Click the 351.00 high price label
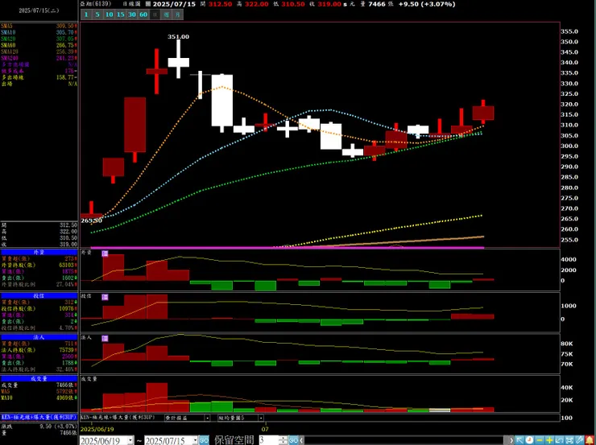The image size is (596, 445). tap(178, 37)
